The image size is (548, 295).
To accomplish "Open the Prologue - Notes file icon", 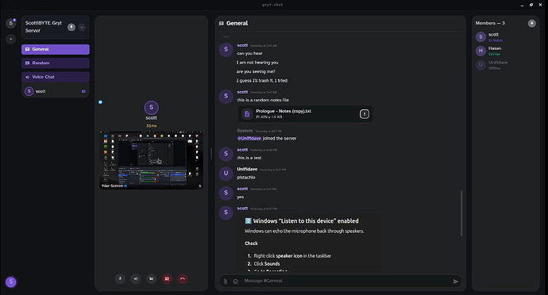I will pyautogui.click(x=247, y=114).
